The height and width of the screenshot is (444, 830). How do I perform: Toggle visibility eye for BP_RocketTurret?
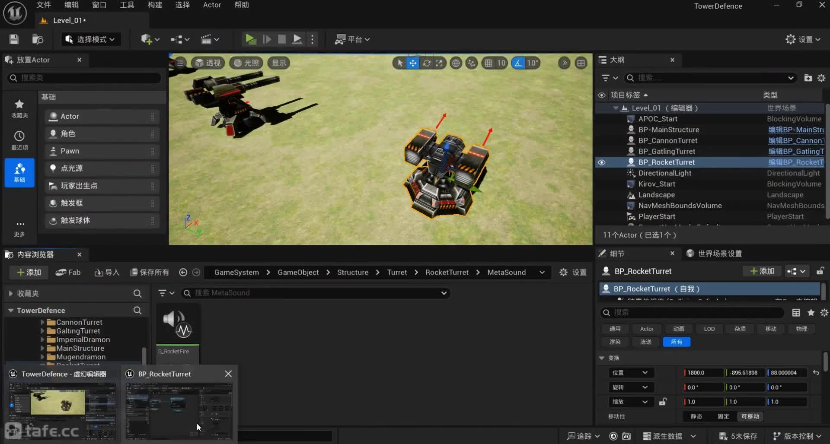point(601,162)
